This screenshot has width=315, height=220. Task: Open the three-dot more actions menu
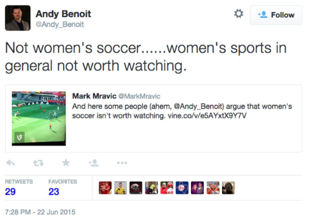(122, 162)
